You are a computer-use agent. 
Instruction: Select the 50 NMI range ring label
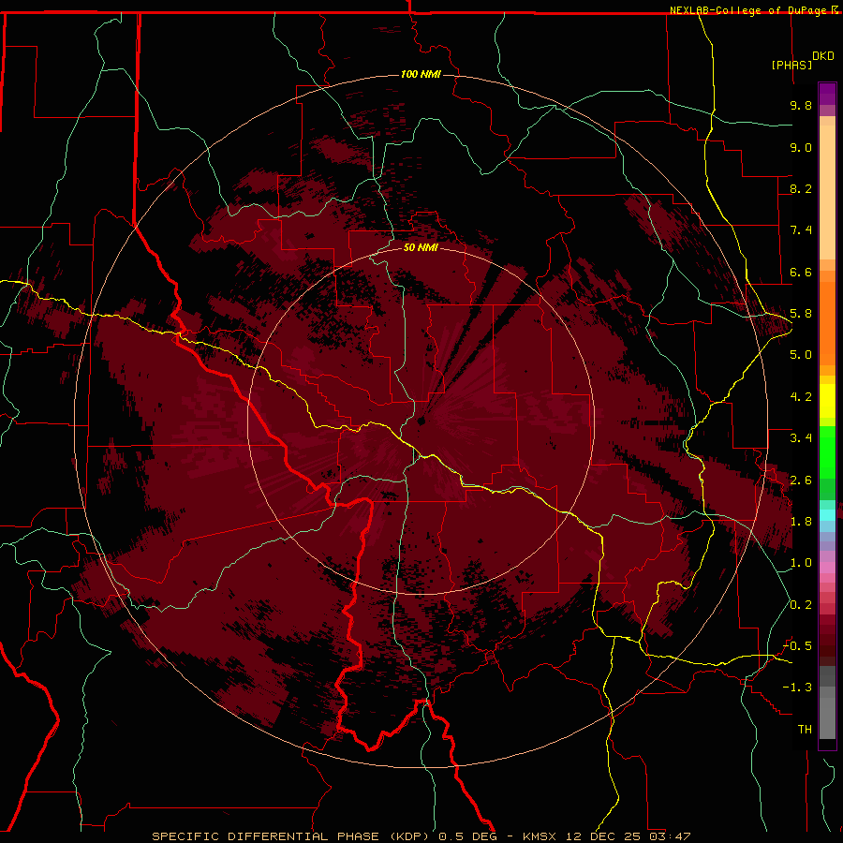421,247
